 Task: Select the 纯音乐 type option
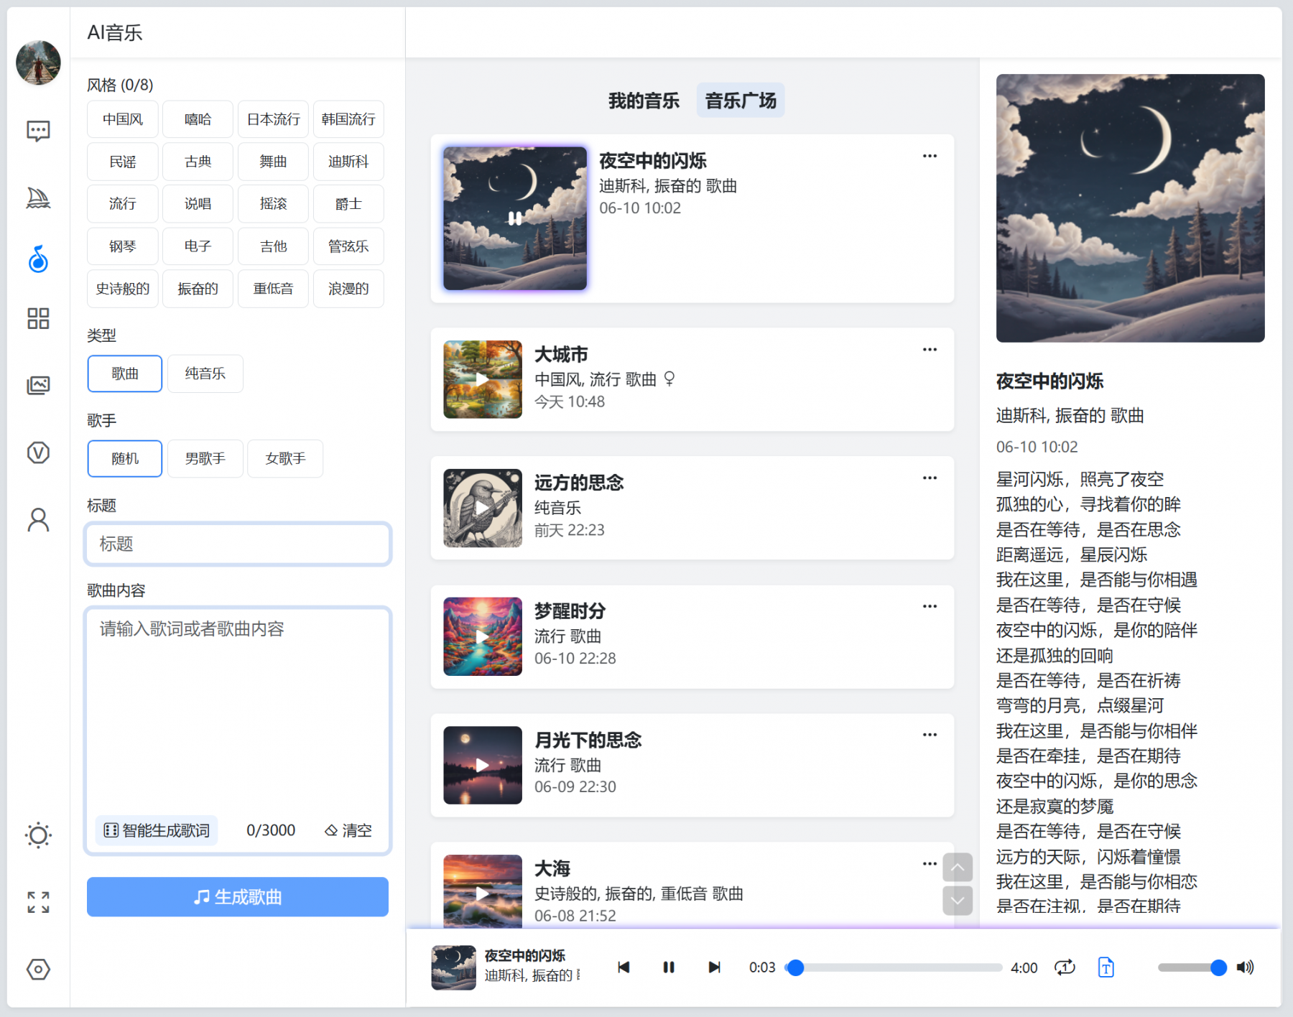point(205,373)
